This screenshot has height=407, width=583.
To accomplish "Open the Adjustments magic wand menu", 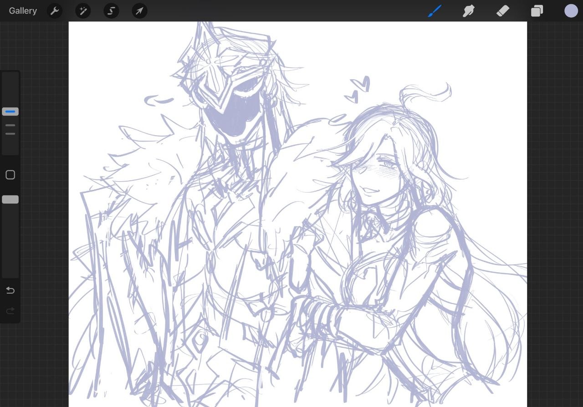I will pos(83,11).
